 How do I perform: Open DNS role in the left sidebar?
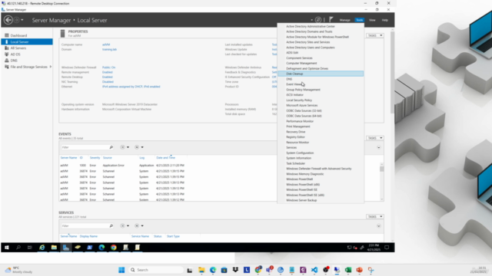(14, 61)
